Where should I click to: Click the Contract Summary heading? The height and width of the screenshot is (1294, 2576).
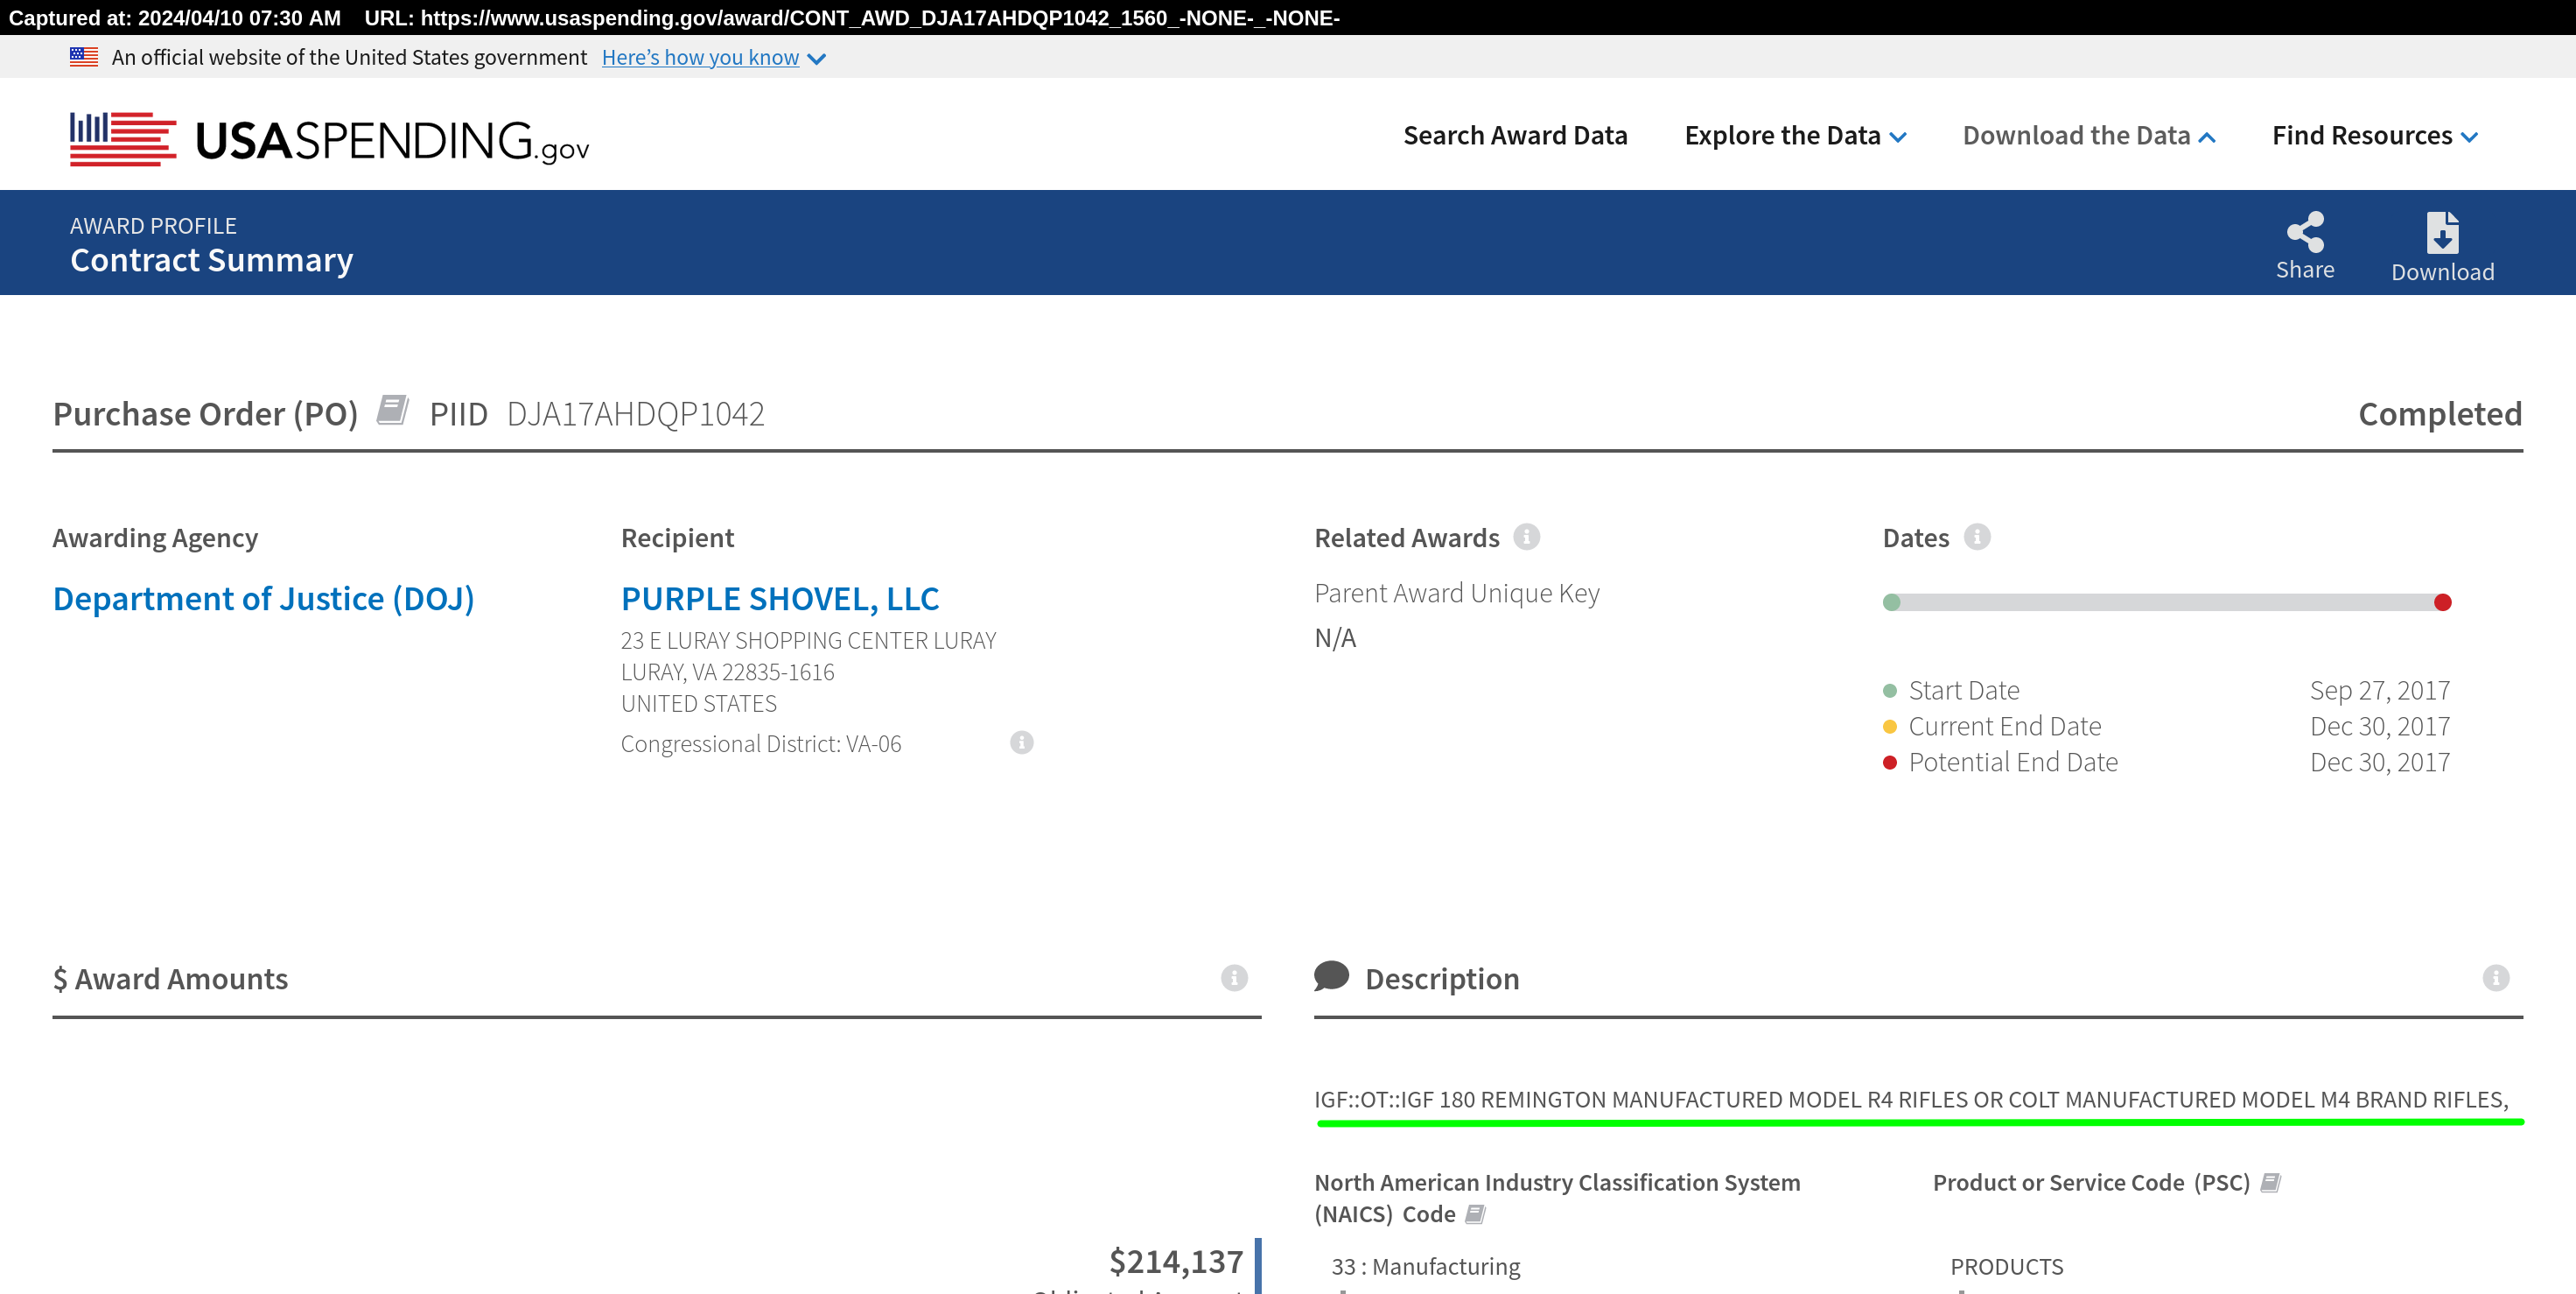(x=211, y=259)
